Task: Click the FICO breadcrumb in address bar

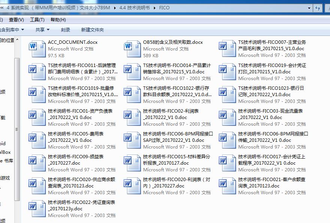Action: click(x=164, y=8)
